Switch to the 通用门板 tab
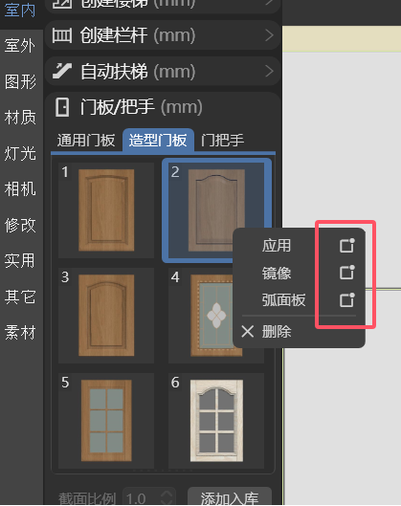 tap(86, 141)
